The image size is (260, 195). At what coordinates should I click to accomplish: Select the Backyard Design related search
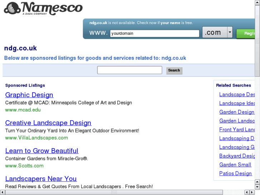(237, 156)
